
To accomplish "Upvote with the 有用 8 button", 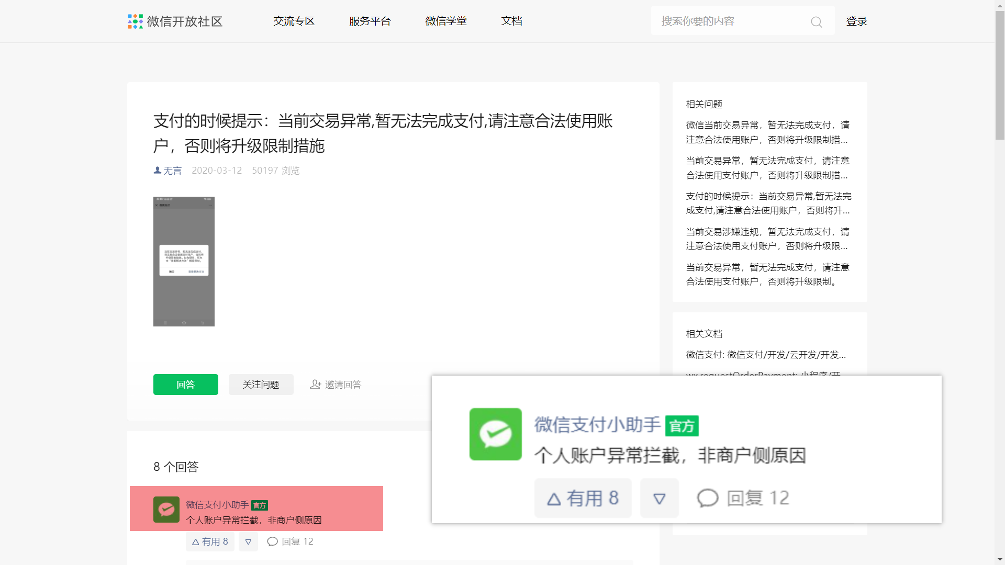I will coord(210,541).
